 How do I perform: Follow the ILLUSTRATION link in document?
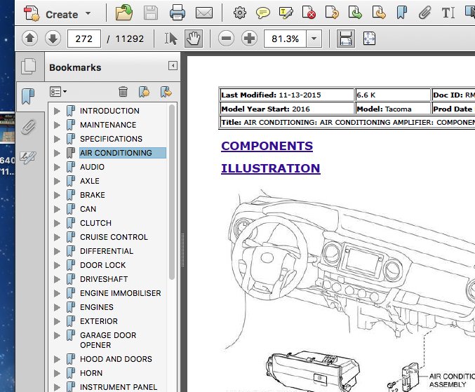tap(271, 168)
